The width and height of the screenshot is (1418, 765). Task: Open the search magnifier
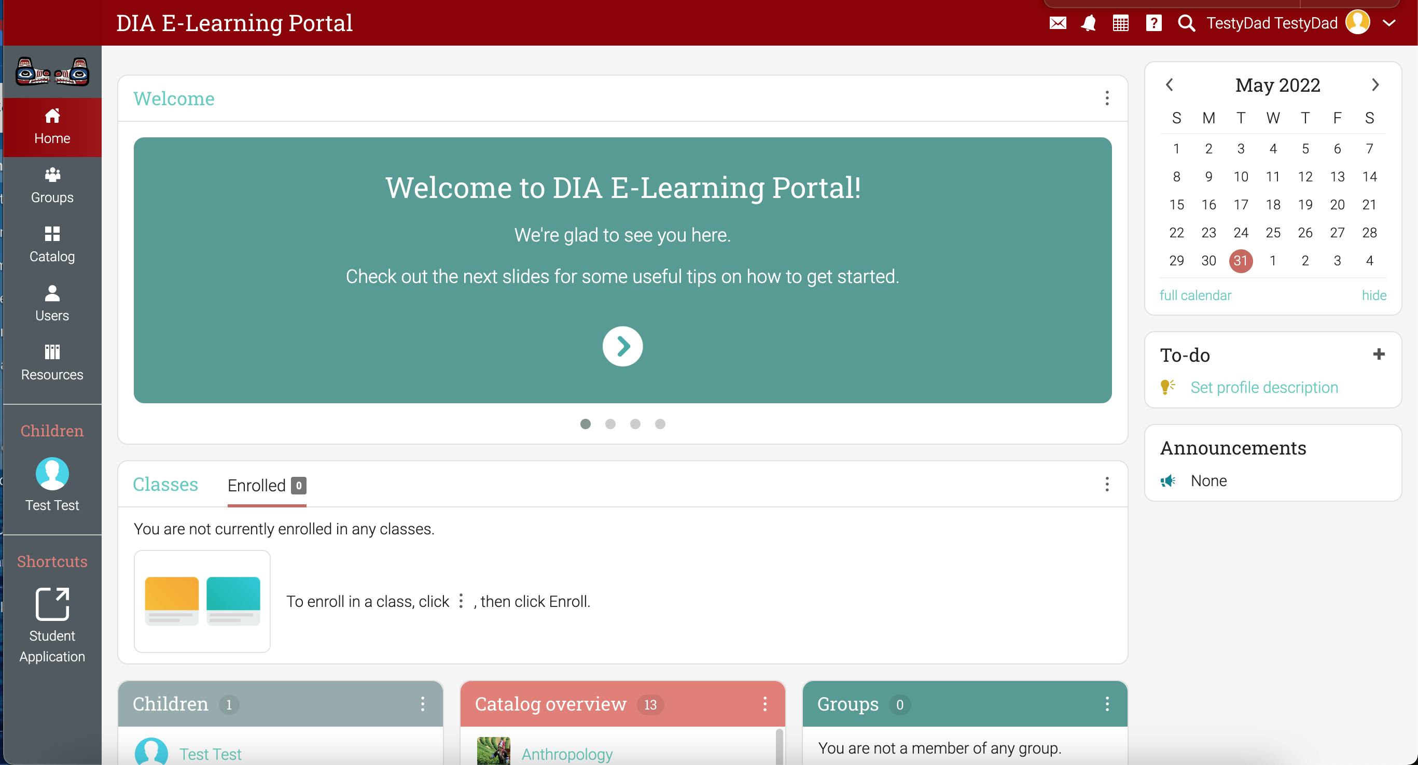1186,23
